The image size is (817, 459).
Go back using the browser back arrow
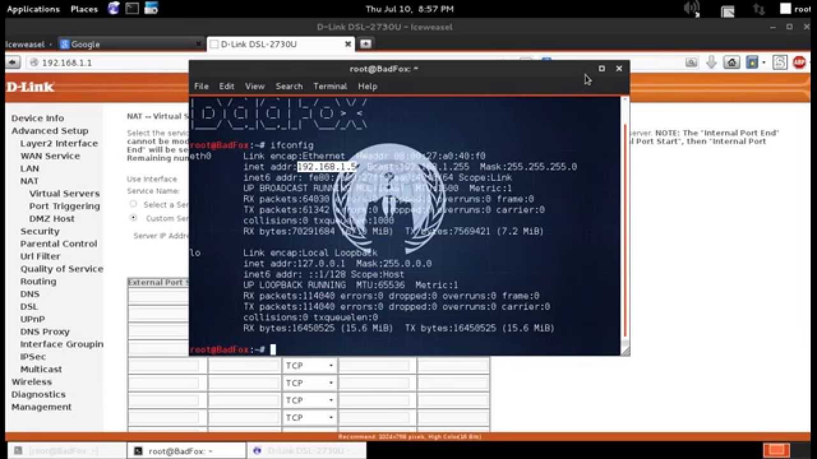click(12, 62)
